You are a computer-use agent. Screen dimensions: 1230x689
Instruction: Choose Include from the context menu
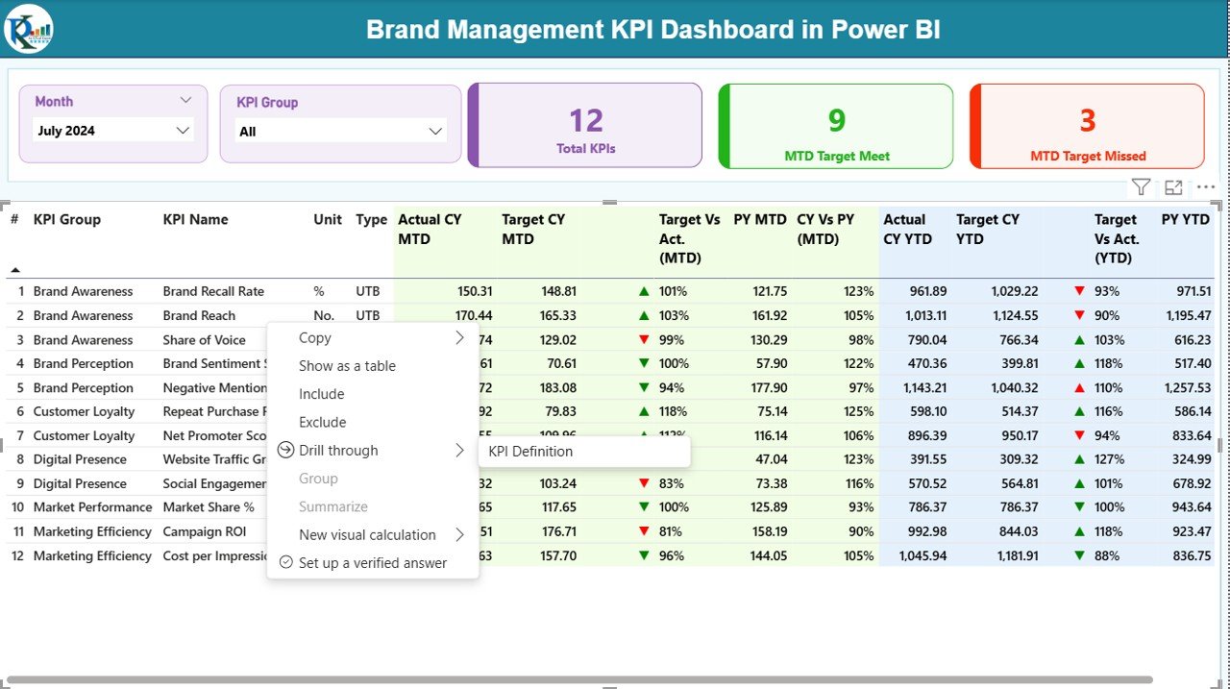[321, 394]
